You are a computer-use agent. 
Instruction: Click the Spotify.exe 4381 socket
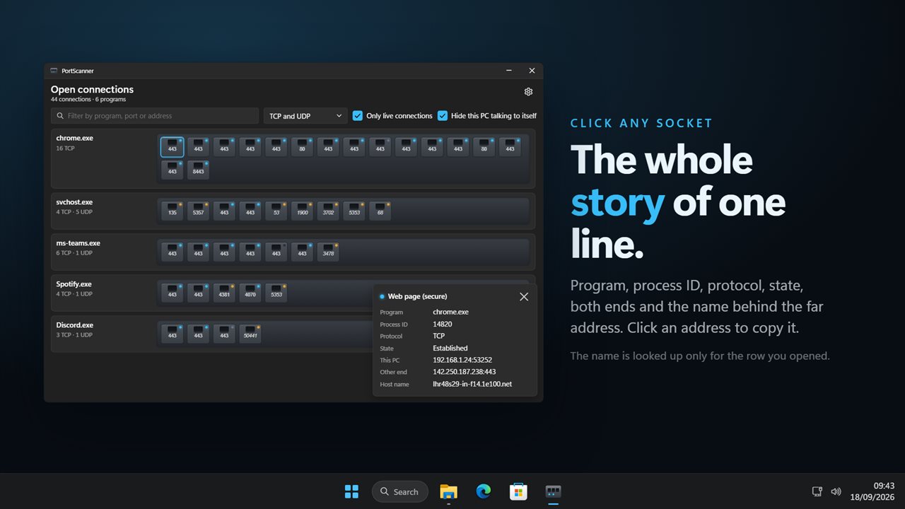click(x=225, y=293)
